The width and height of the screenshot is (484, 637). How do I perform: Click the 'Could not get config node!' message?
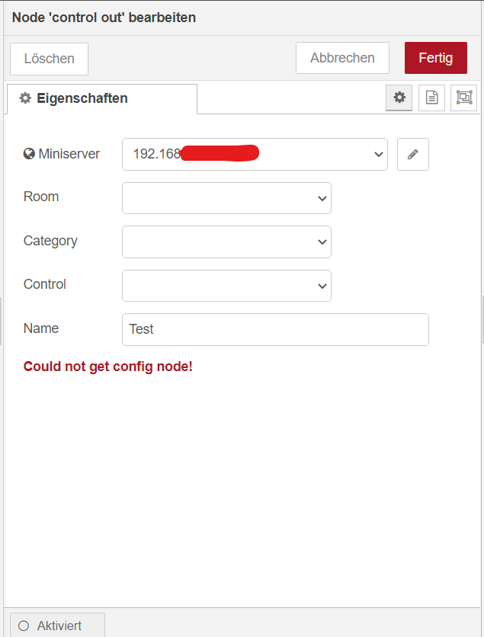click(108, 367)
